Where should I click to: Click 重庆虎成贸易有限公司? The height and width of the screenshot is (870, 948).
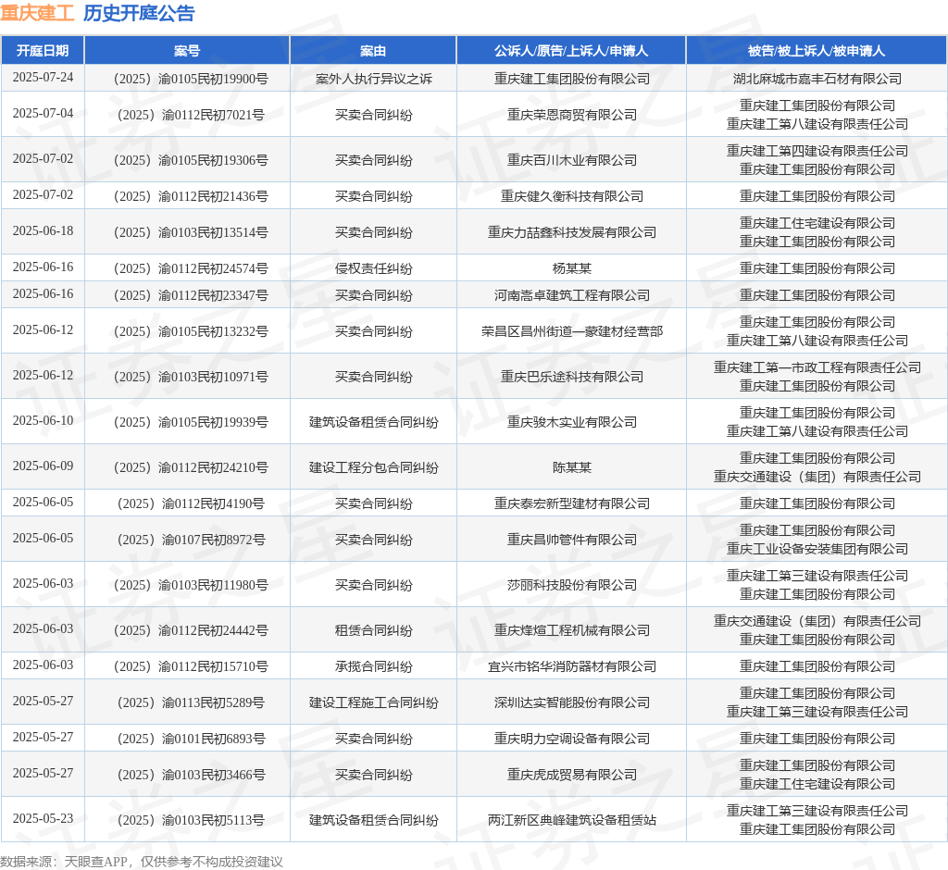572,775
